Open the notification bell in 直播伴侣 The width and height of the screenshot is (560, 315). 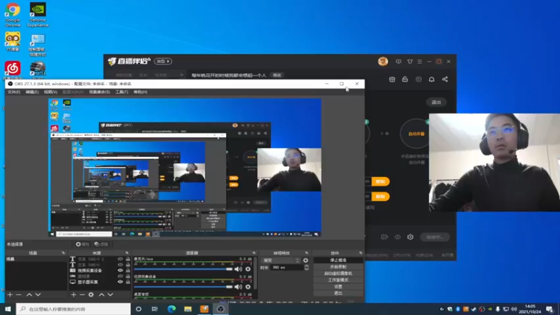point(432,79)
